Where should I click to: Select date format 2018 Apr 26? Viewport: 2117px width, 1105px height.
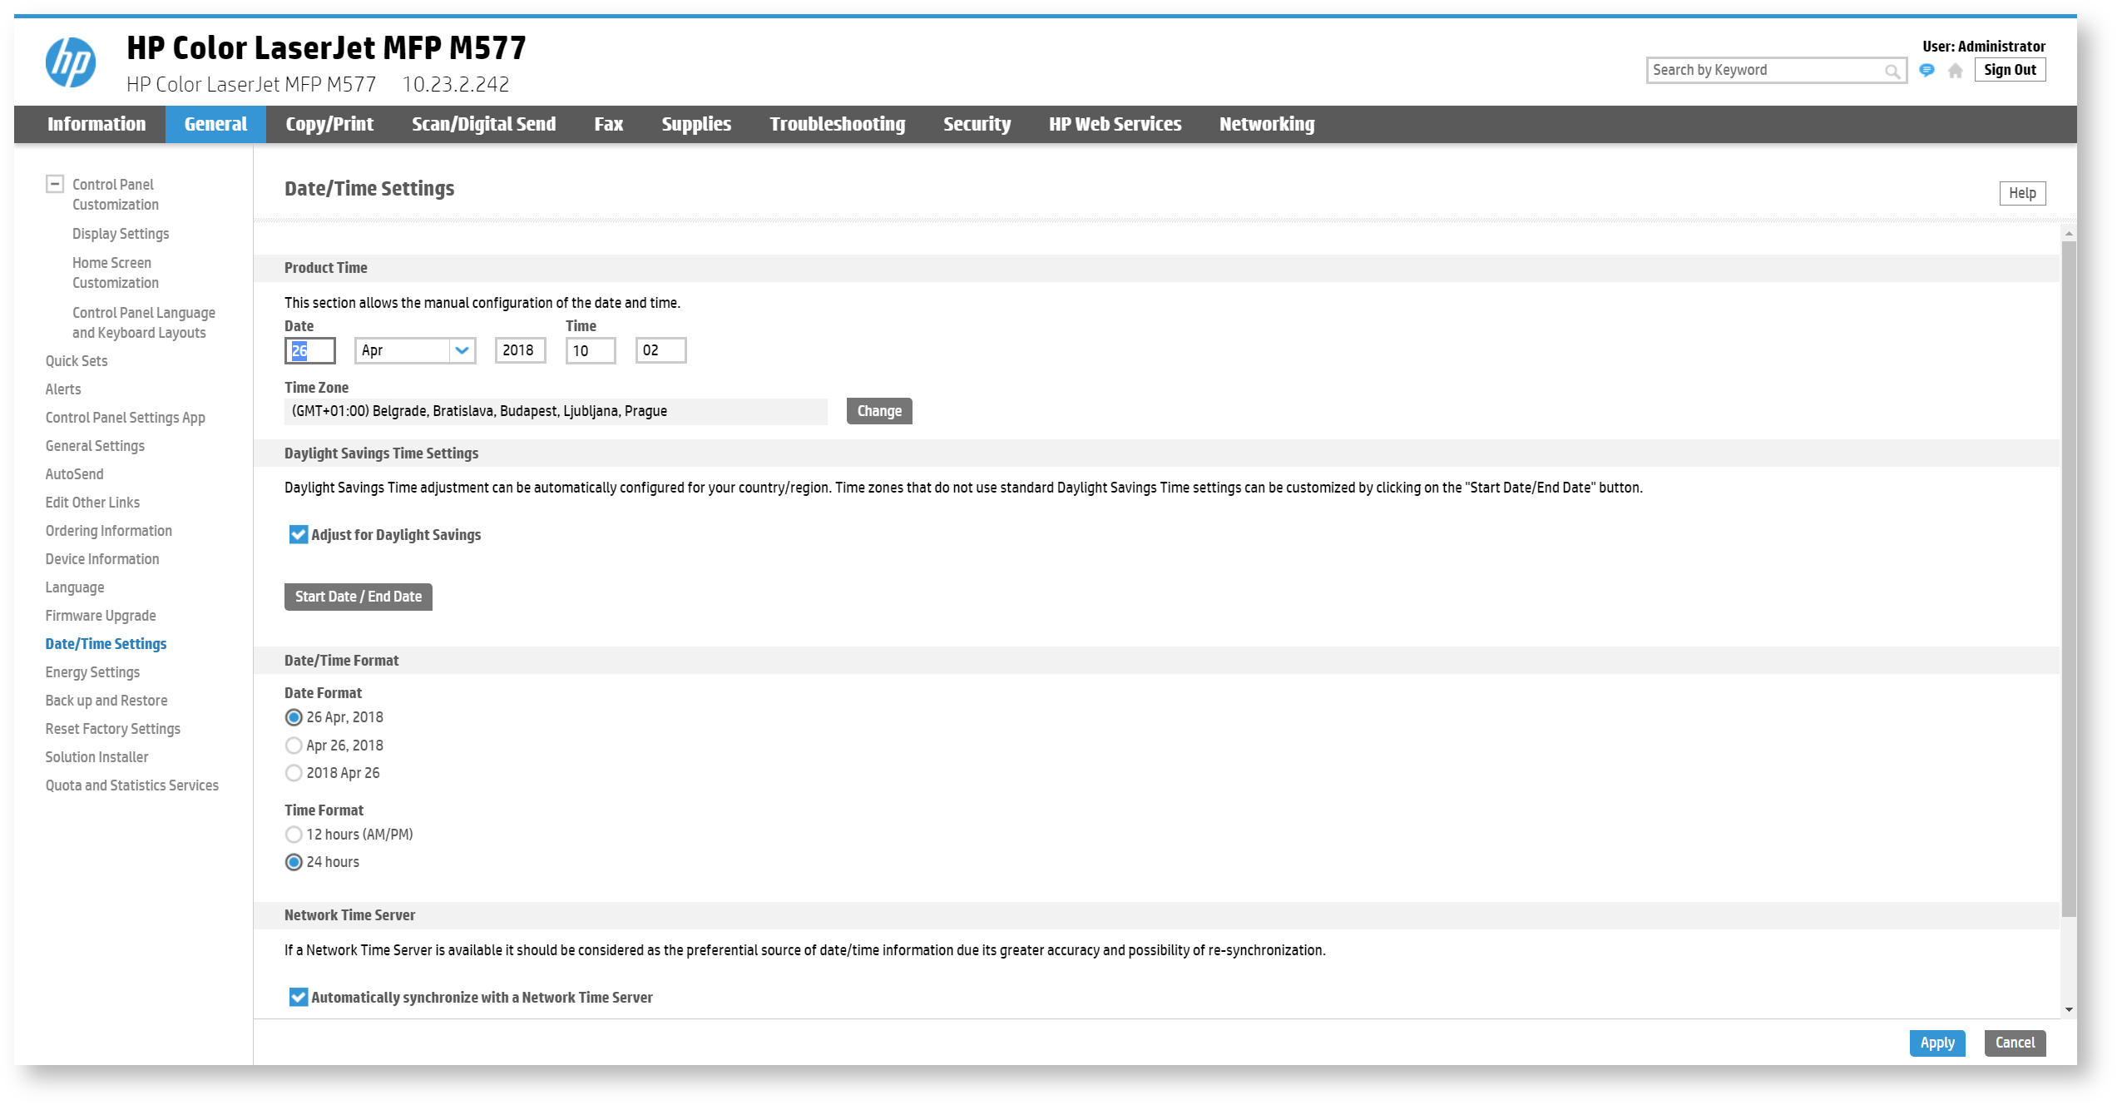click(294, 773)
